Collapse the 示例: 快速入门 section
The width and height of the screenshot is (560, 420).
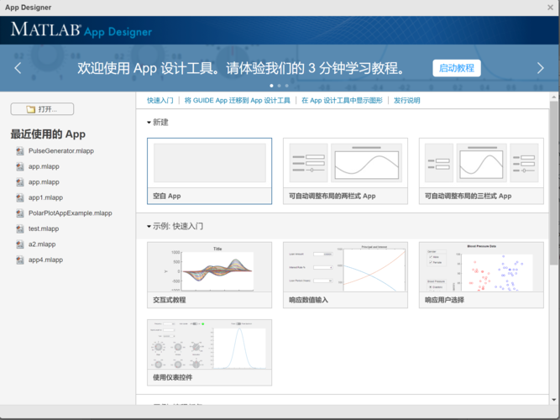pos(149,226)
